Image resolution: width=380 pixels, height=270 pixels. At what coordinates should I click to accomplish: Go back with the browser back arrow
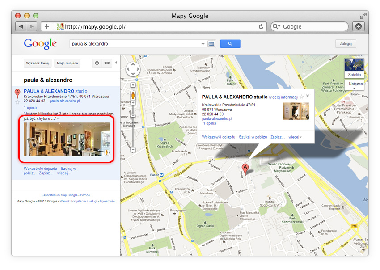pos(21,26)
